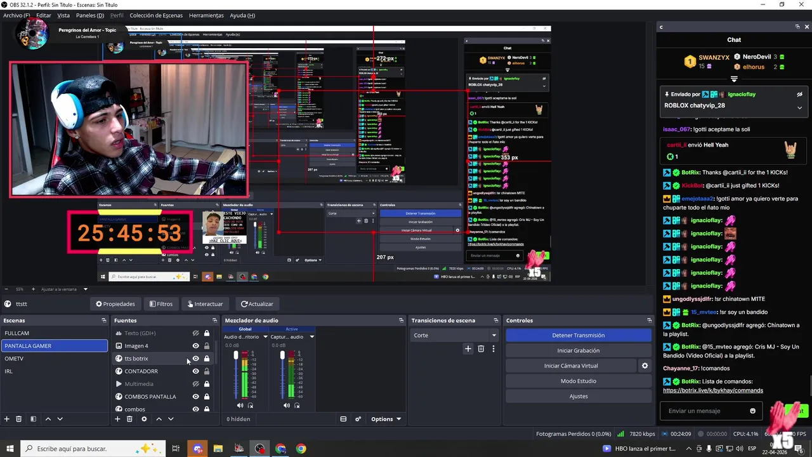Viewport: 812px width, 457px height.
Task: Hide the tts botrix source
Action: coord(195,359)
